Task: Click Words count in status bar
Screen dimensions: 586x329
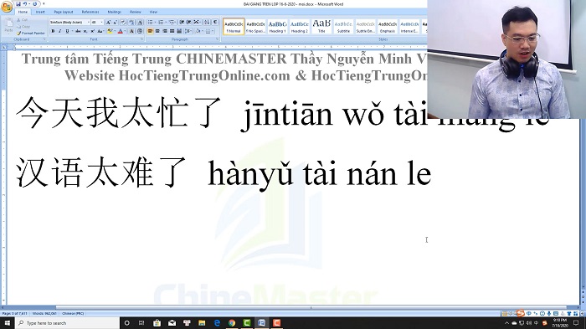Action: click(44, 313)
